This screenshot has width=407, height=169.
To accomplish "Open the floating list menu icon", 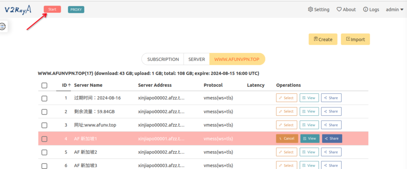I will coord(3,27).
